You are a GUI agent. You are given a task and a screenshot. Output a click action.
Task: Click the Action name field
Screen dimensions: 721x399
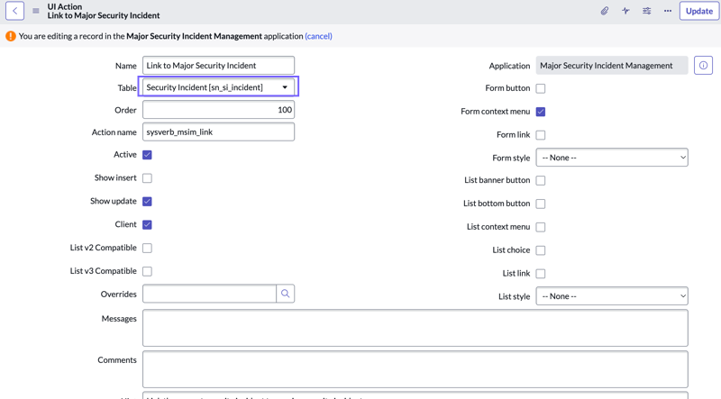pos(218,131)
